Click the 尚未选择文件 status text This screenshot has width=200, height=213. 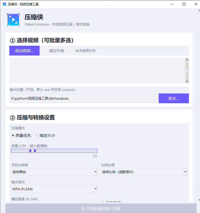click(86, 51)
